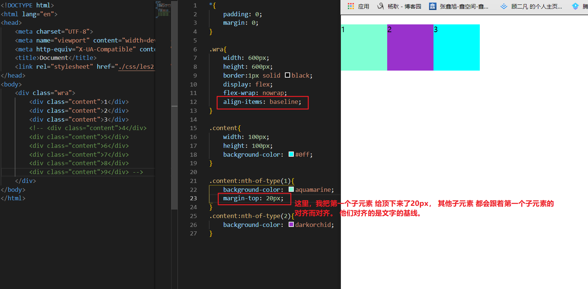The image size is (588, 289).
Task: Click the 杨耿 博客园 bookmark favicon
Action: 381,6
